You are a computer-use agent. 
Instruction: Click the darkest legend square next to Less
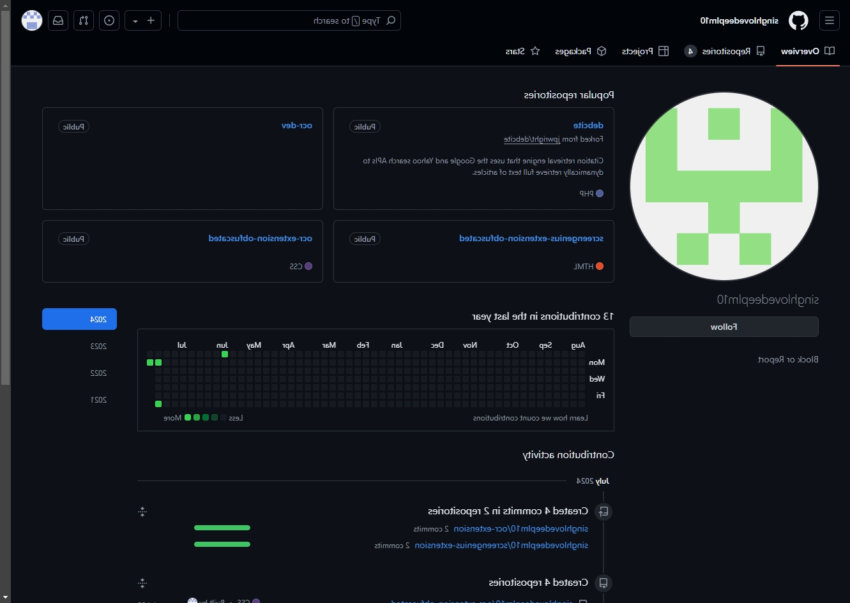click(x=224, y=417)
